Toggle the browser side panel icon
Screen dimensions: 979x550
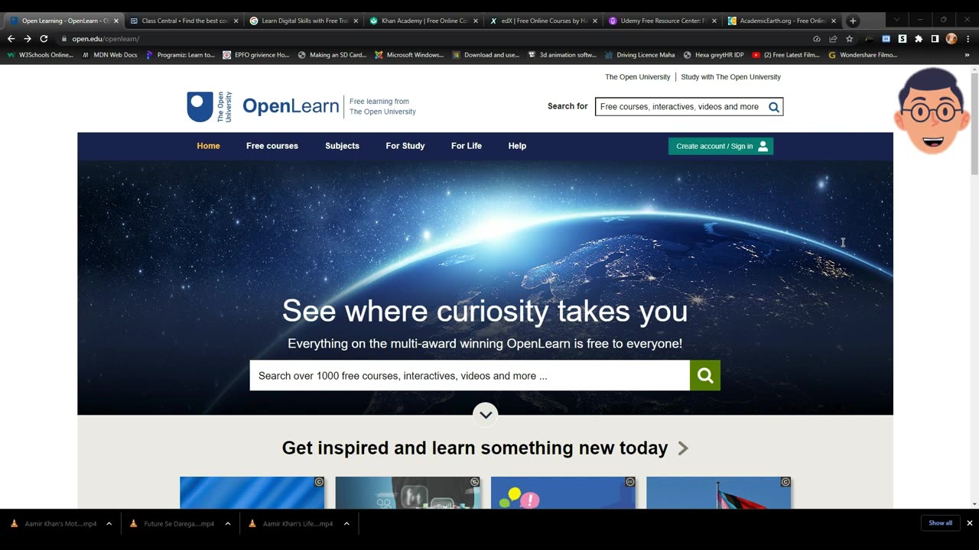(935, 39)
